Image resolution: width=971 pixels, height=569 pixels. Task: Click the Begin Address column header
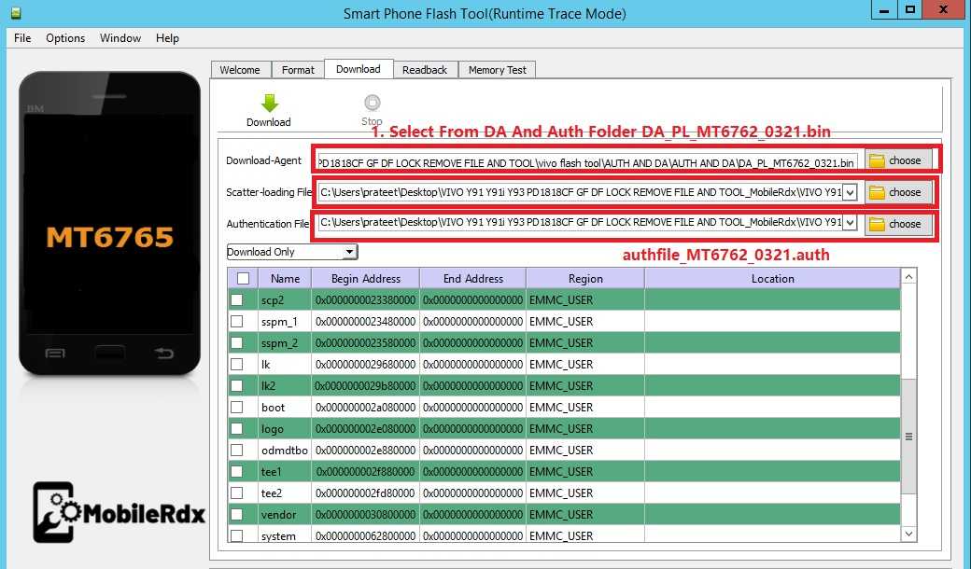(365, 278)
